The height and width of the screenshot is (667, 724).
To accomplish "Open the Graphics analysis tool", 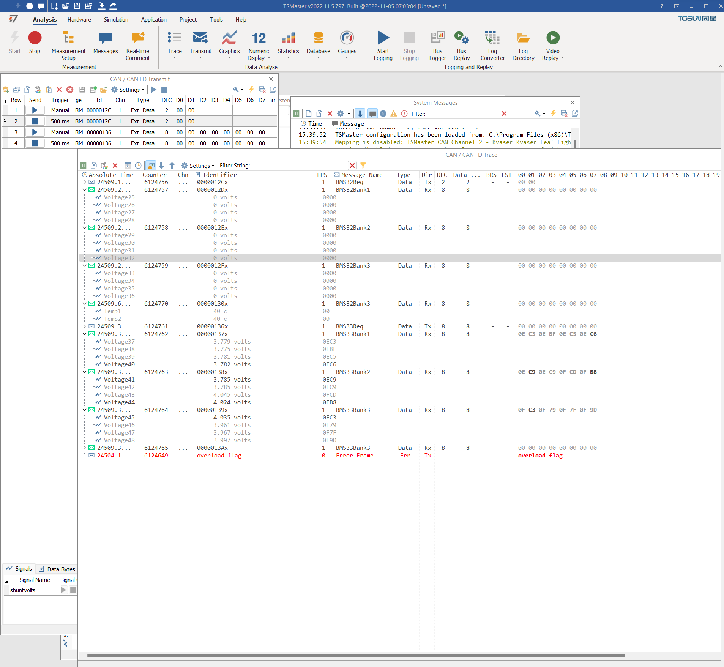I will tap(229, 38).
